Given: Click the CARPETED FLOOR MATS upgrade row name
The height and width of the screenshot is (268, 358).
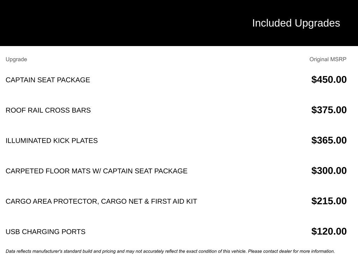Looking at the screenshot, I should [x=96, y=171].
